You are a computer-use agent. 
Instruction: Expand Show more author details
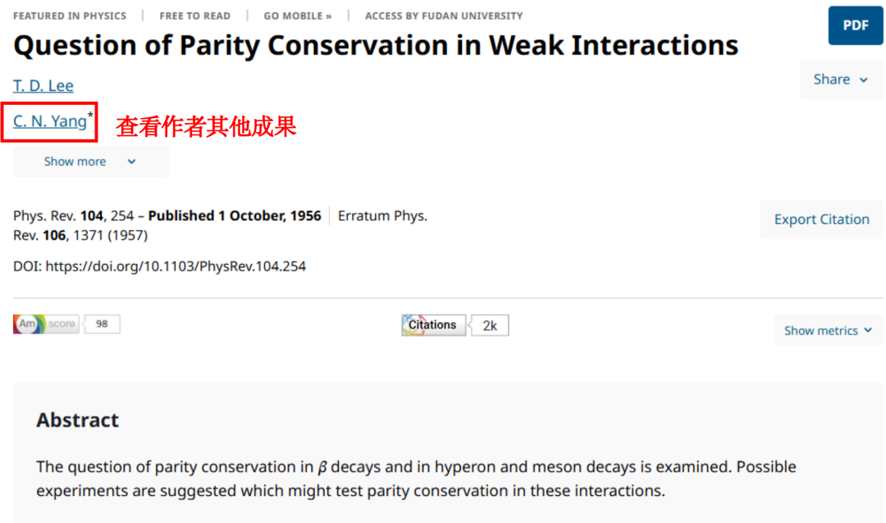click(91, 161)
